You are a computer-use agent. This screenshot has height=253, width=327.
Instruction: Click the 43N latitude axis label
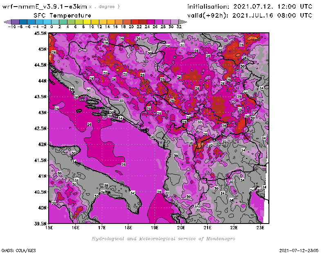43,113
